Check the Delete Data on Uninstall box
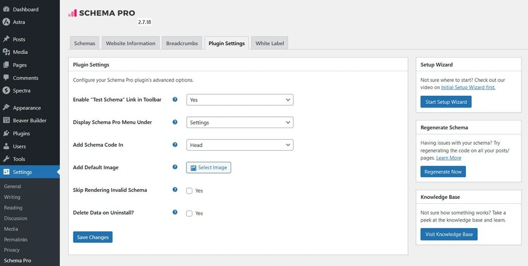 click(x=189, y=214)
